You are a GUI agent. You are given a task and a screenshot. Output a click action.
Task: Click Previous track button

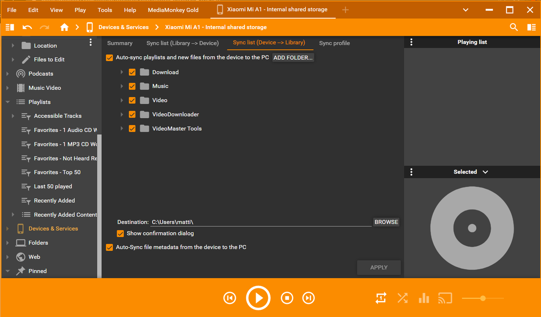[x=230, y=298]
